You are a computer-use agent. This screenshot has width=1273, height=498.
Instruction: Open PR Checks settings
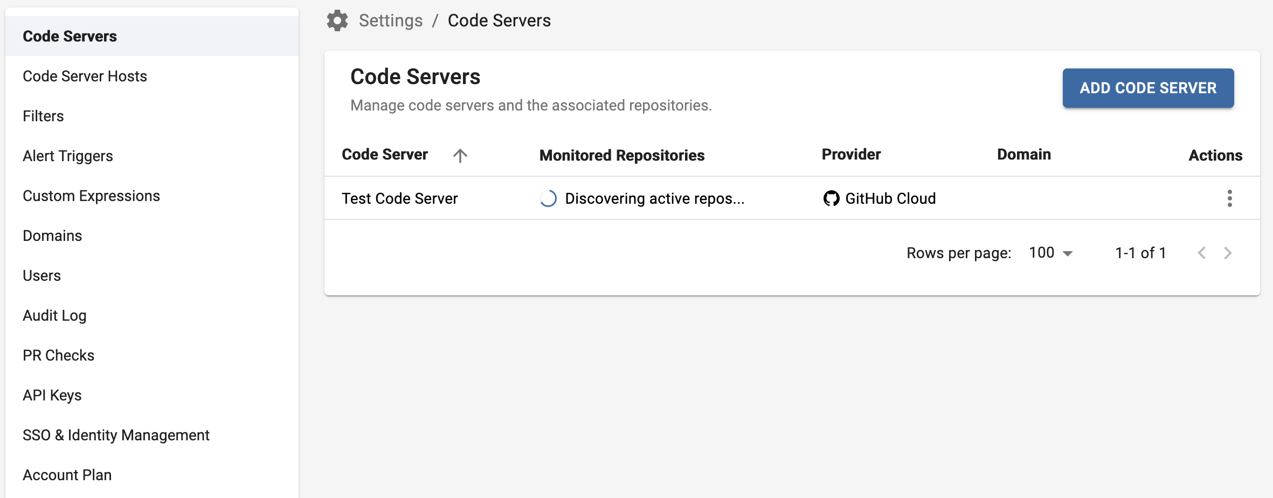152,355
